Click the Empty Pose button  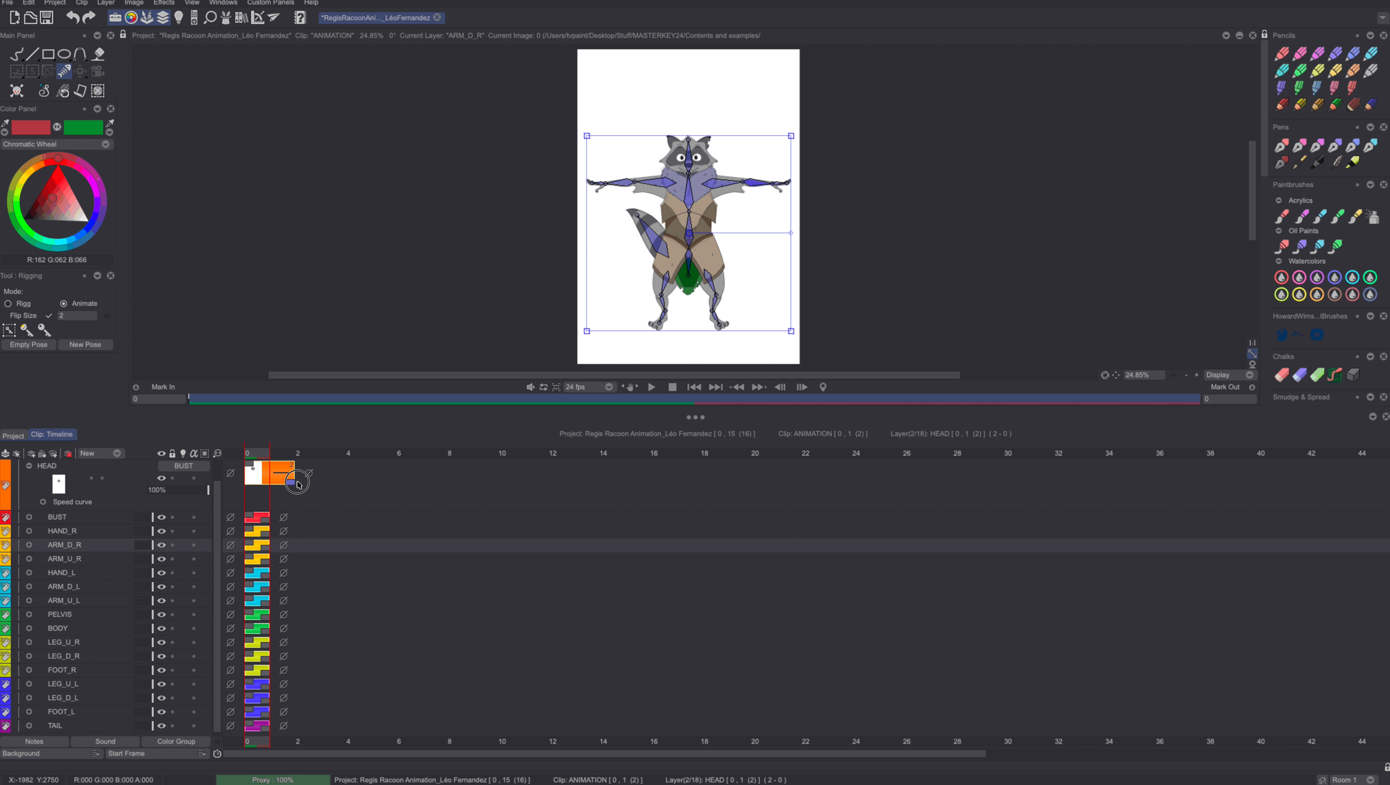28,344
